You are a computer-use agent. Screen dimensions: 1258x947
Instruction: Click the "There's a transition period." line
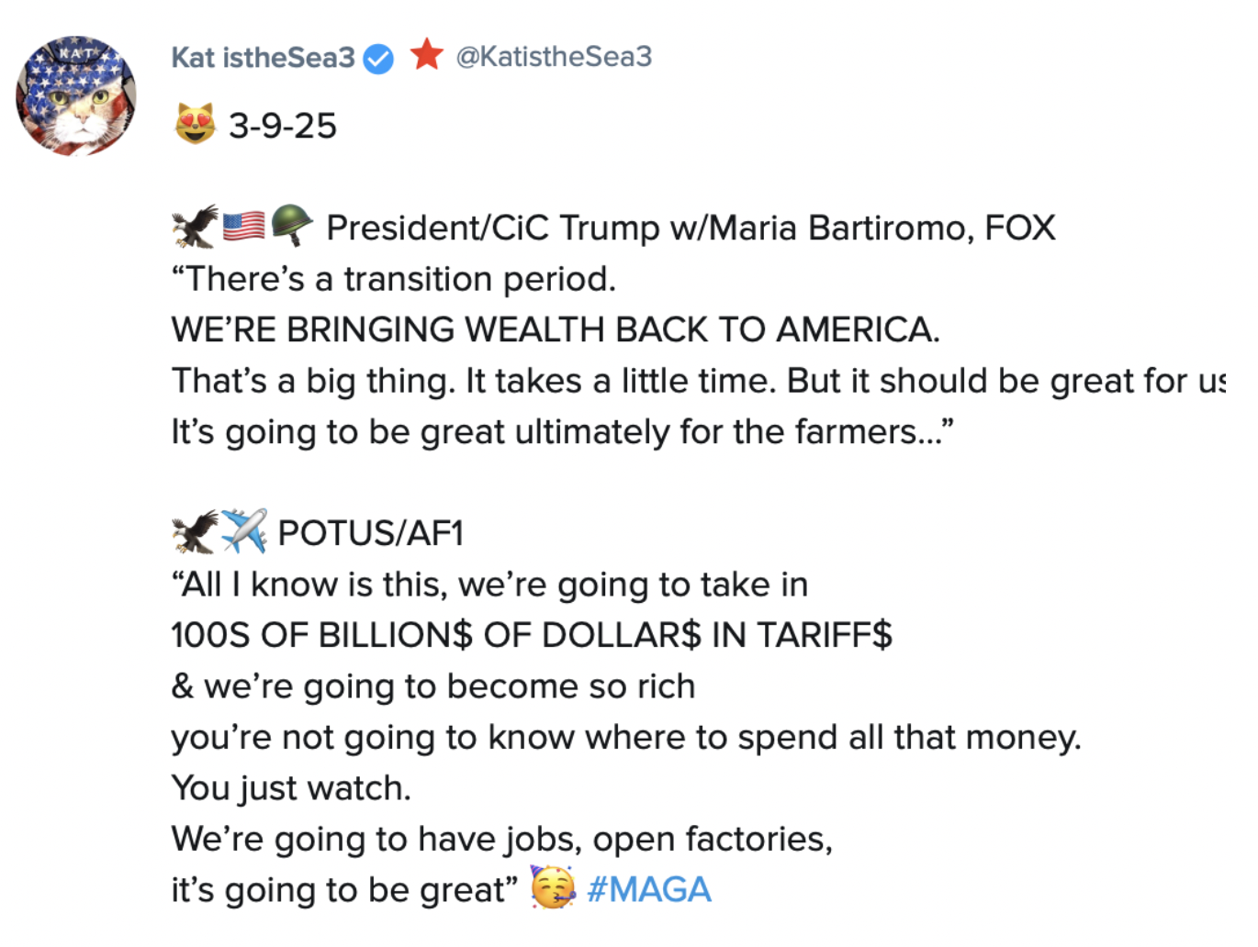click(394, 279)
